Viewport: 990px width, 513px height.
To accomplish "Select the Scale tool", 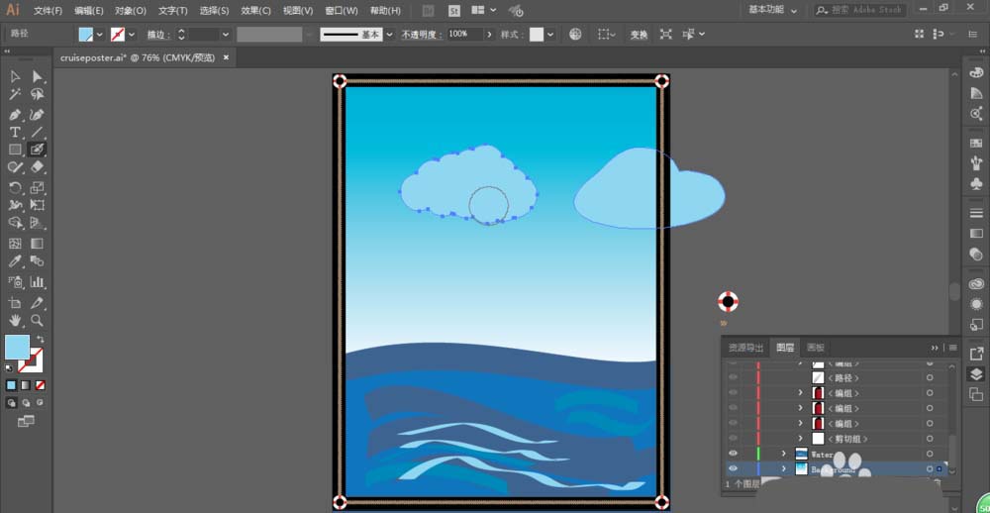I will click(x=38, y=187).
